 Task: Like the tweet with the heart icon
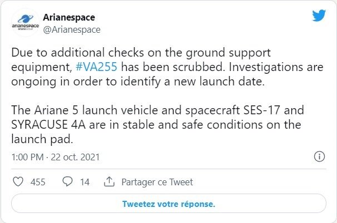pos(18,182)
